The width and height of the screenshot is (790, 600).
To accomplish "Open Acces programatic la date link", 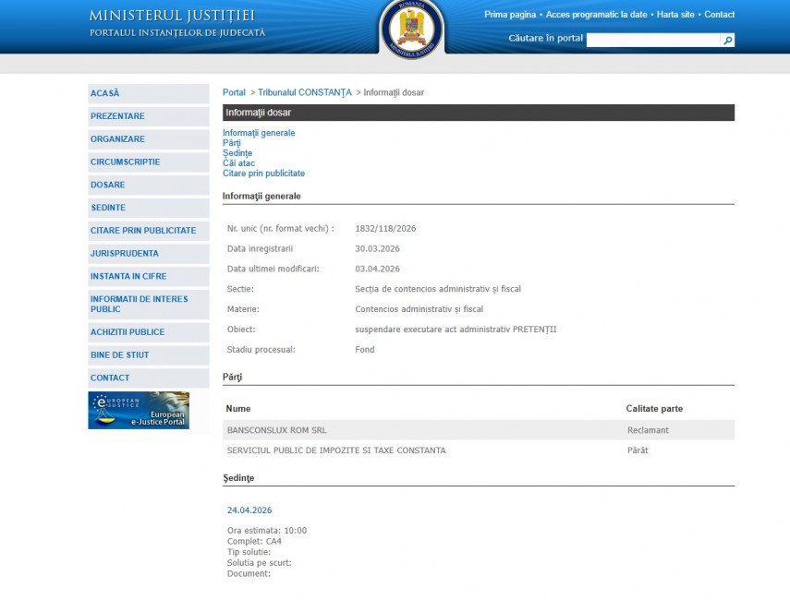I will (x=598, y=15).
